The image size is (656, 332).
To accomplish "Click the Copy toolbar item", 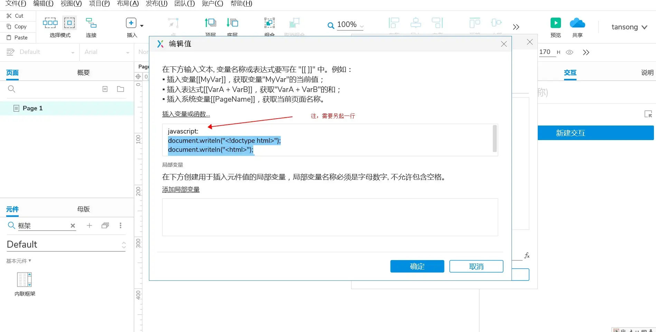I will [17, 27].
